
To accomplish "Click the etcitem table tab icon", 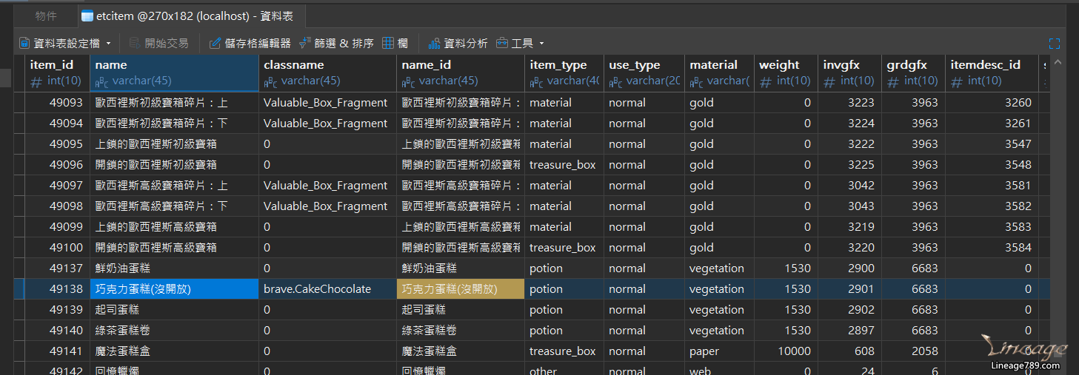I will tap(87, 16).
